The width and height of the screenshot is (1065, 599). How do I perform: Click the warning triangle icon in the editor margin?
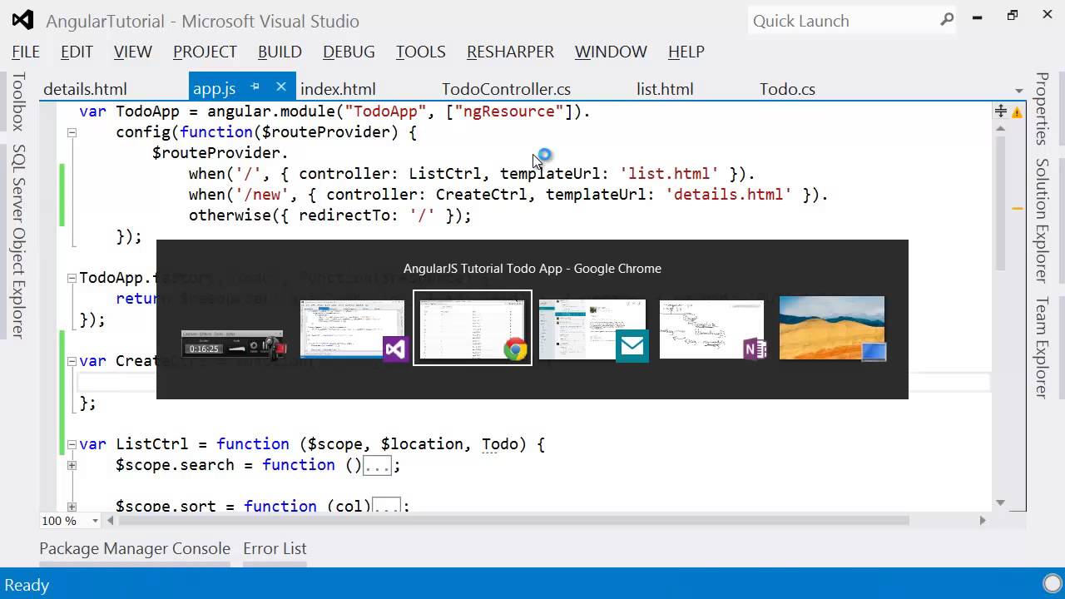[1017, 111]
